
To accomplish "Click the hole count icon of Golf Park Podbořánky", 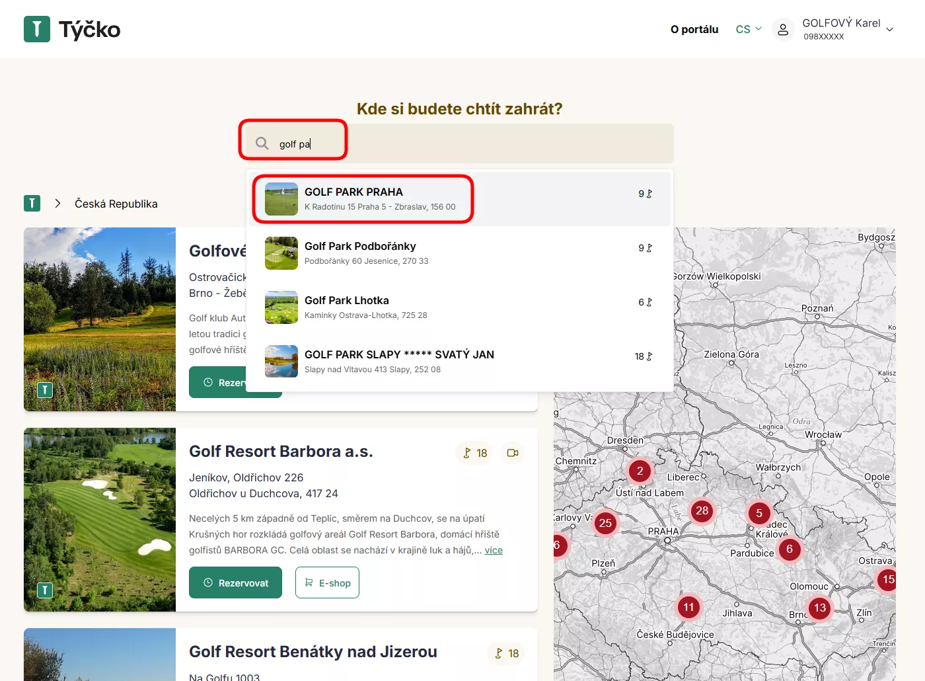I will (x=649, y=248).
